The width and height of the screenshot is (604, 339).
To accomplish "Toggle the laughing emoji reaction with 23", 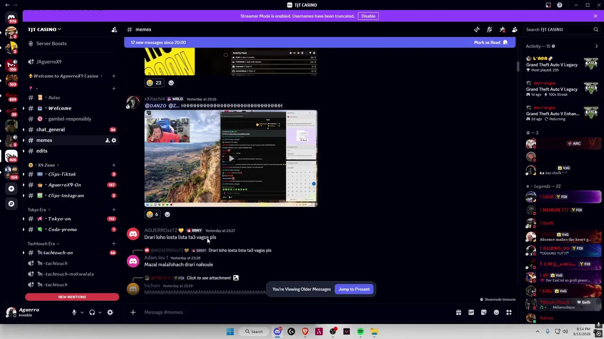I will point(154,83).
